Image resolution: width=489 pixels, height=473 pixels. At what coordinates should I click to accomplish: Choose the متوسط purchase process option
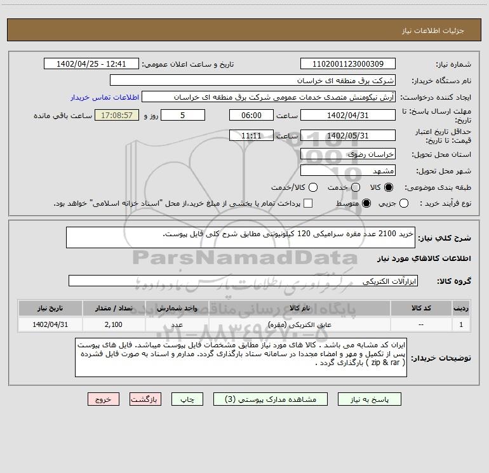pos(366,203)
